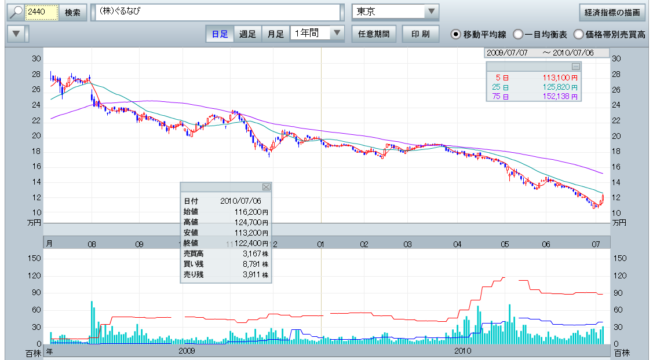This screenshot has width=653, height=360.
Task: Select the 一目均衡表 radio button
Action: (518, 34)
